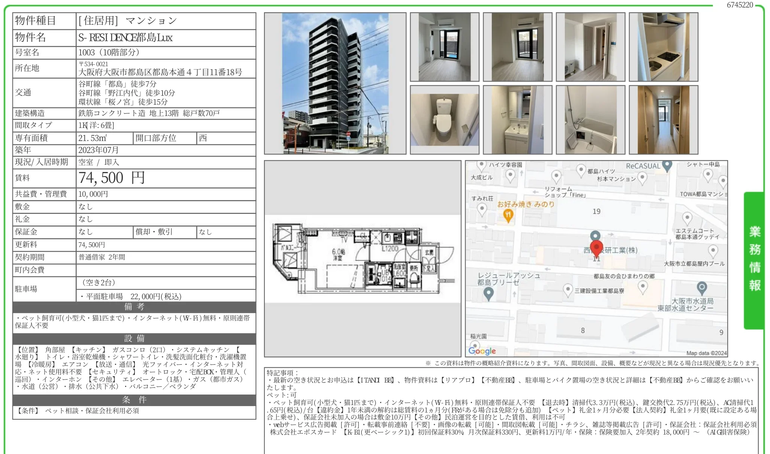Click the シャトー中島 map pin

(x=708, y=175)
